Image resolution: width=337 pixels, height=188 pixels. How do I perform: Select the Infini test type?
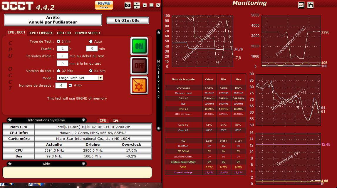[58, 41]
